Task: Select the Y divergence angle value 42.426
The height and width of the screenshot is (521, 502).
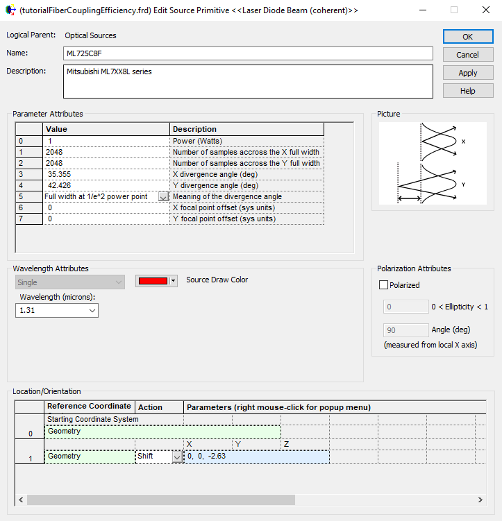Action: pos(106,185)
